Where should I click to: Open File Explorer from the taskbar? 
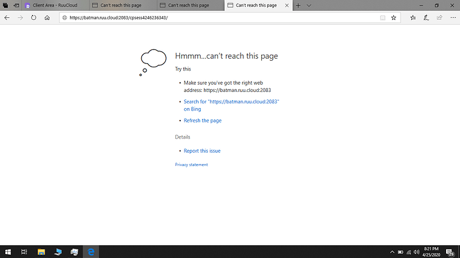coord(41,252)
